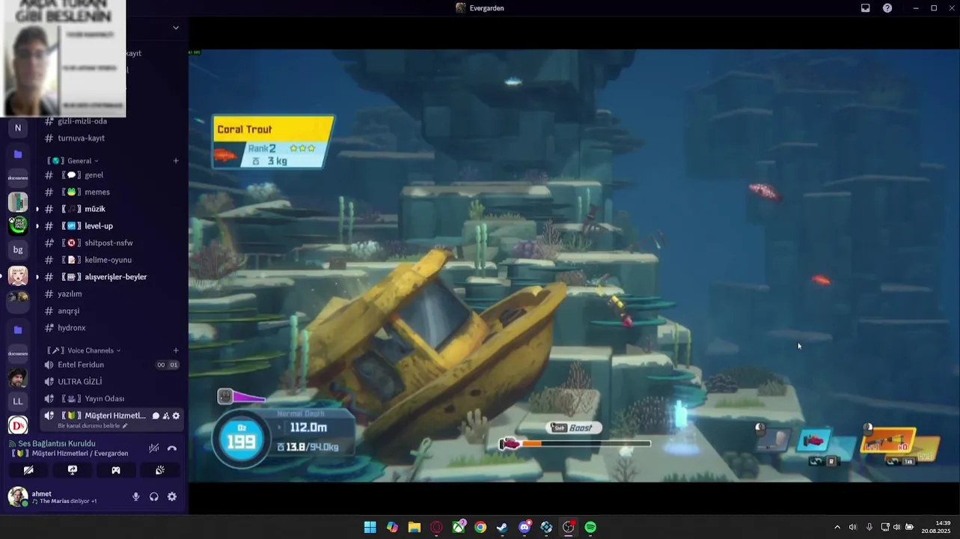The height and width of the screenshot is (539, 960).
Task: Click the pencil to edit channel status
Action: (x=125, y=426)
